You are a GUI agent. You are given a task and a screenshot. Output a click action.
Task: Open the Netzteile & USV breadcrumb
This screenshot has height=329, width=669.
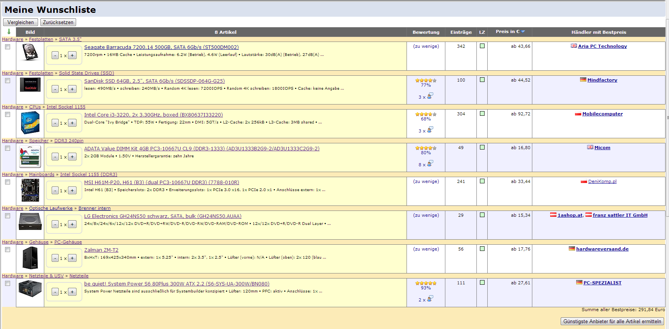[46, 276]
